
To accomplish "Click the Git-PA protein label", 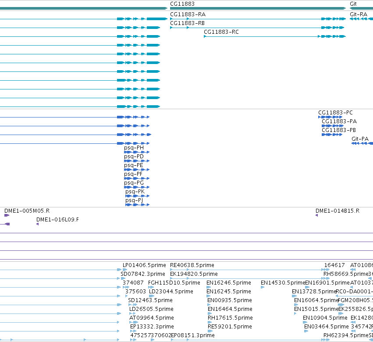I will [360, 139].
